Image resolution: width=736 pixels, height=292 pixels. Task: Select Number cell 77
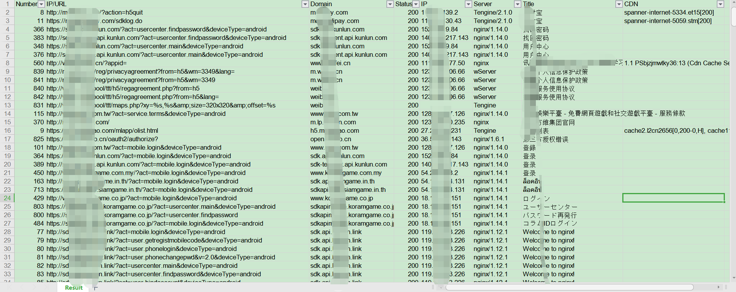(x=30, y=232)
